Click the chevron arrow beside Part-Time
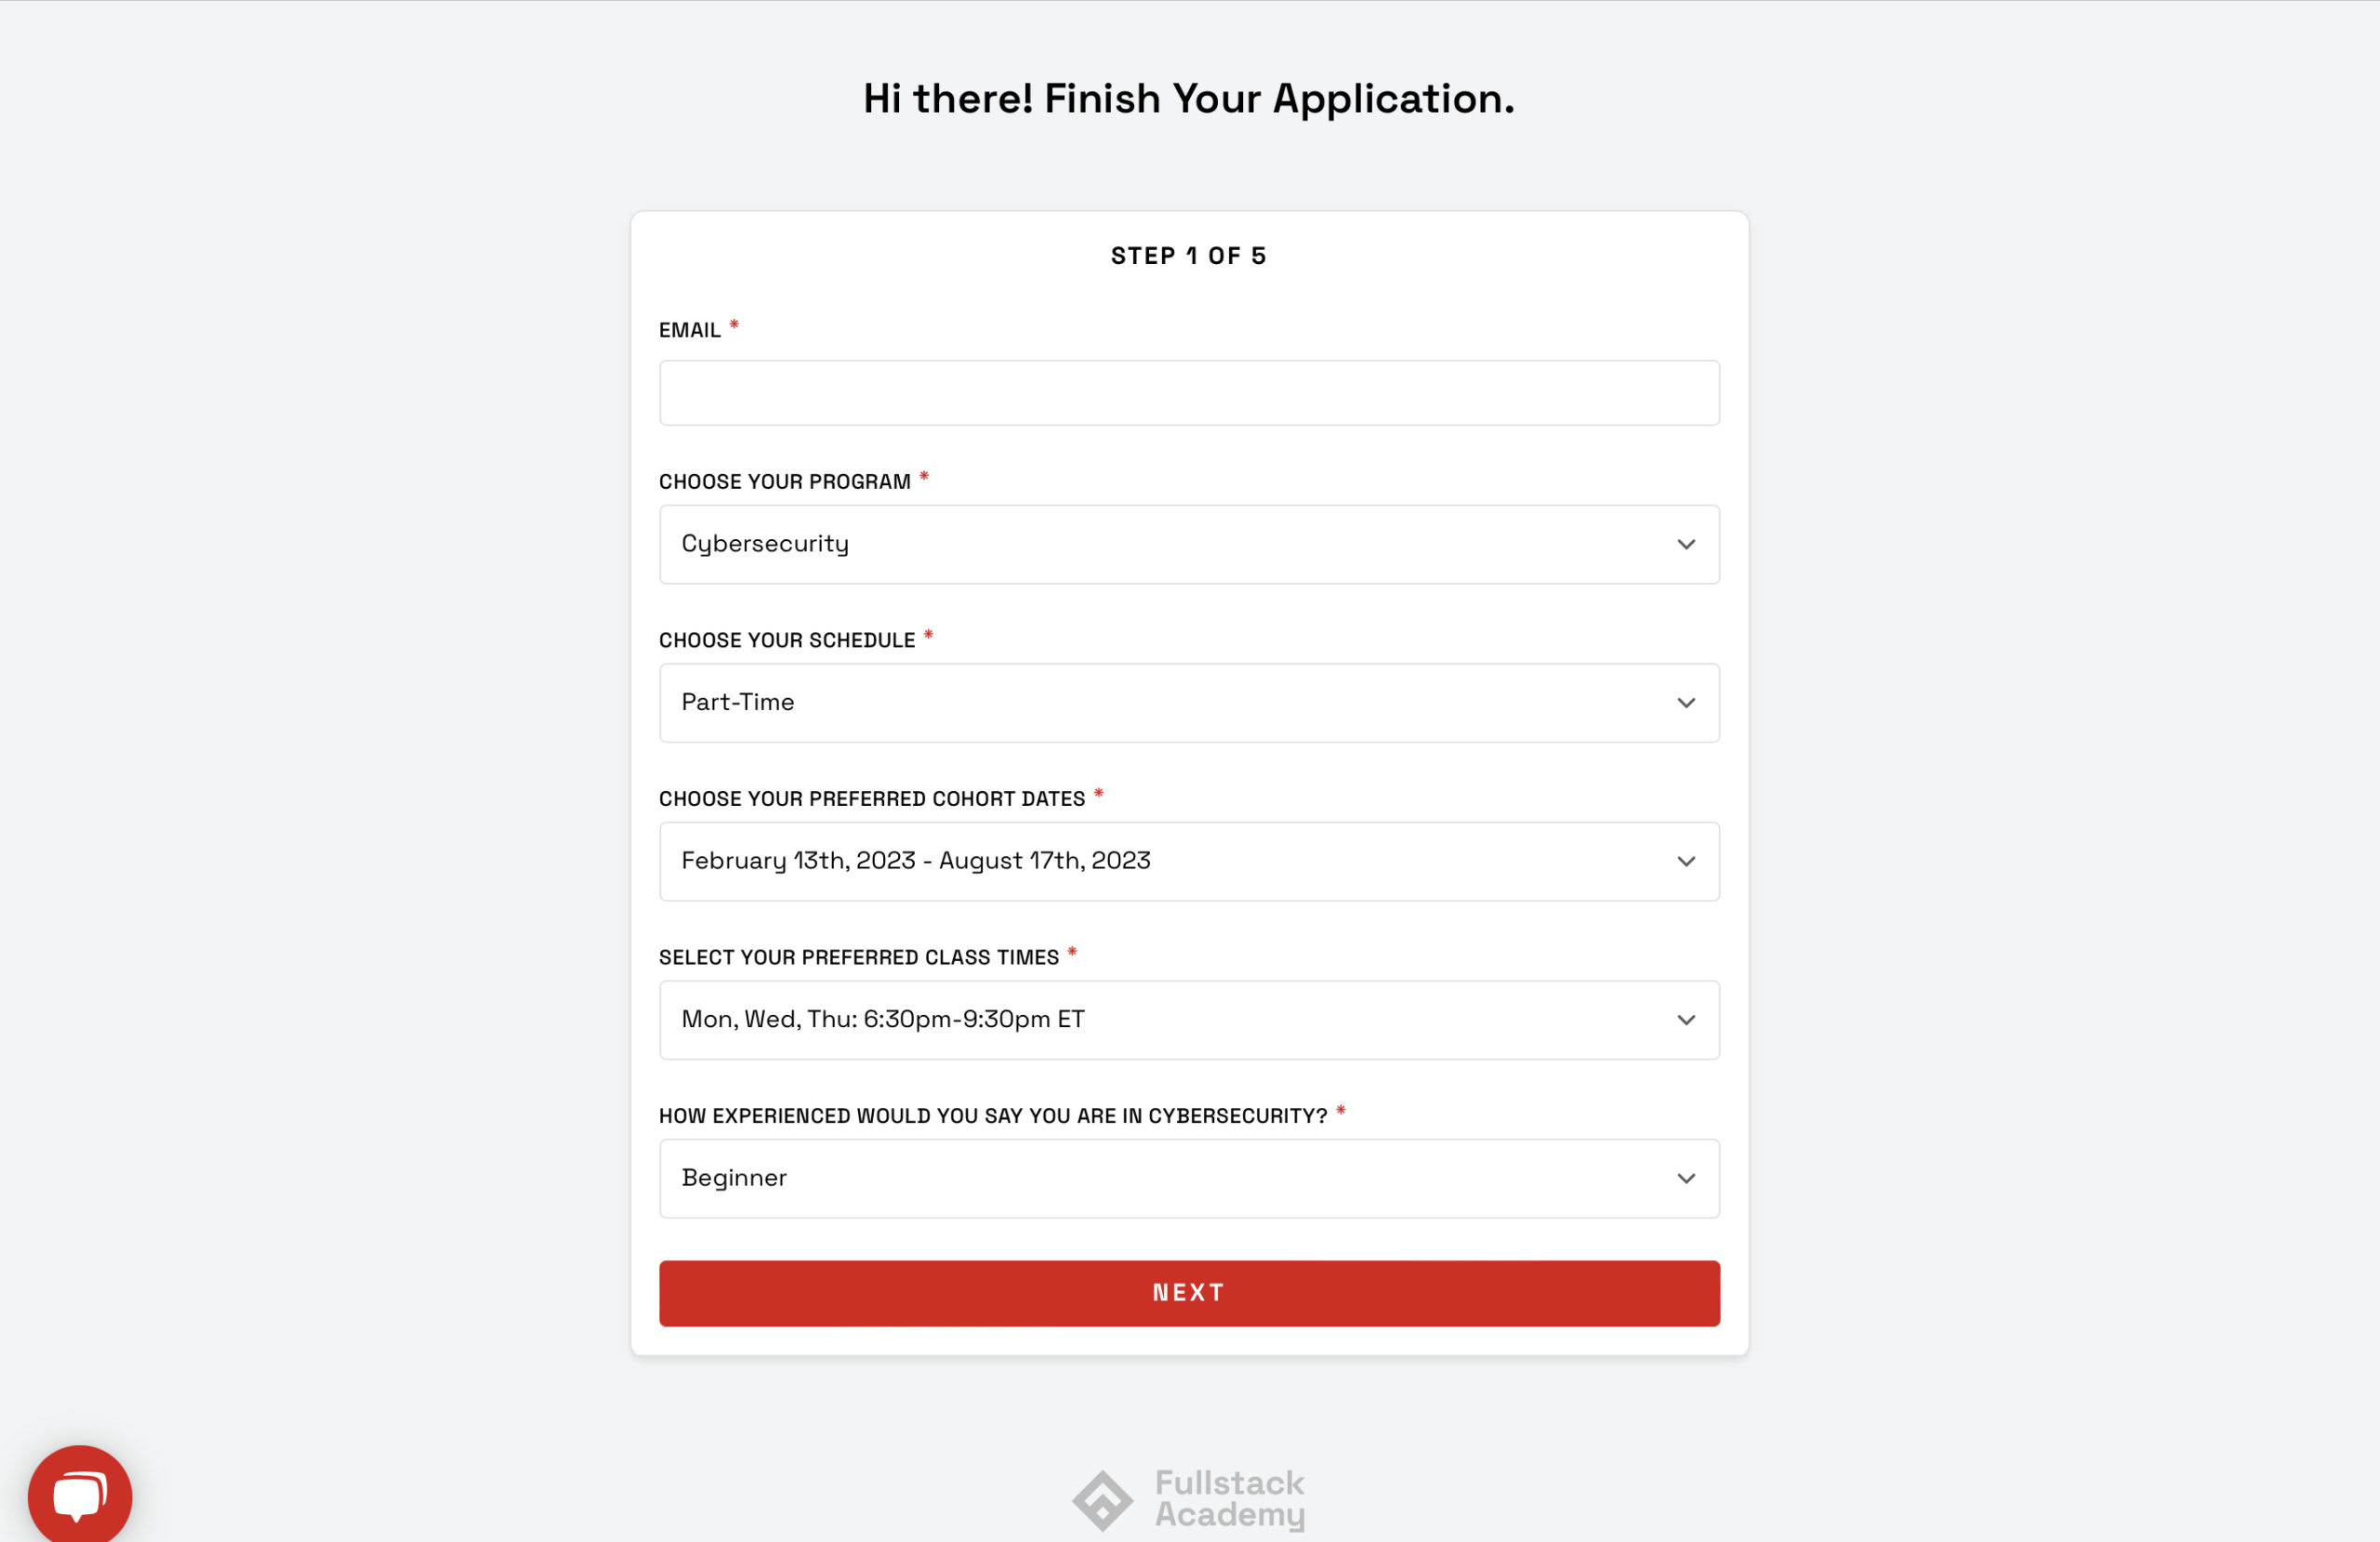The image size is (2380, 1542). pyautogui.click(x=1686, y=703)
